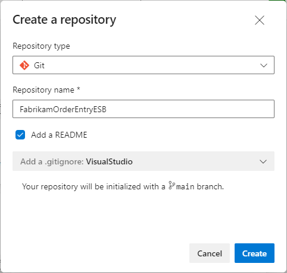Viewport: 287px width, 273px height.
Task: Click the checkmark icon in README box
Action: [x=20, y=135]
